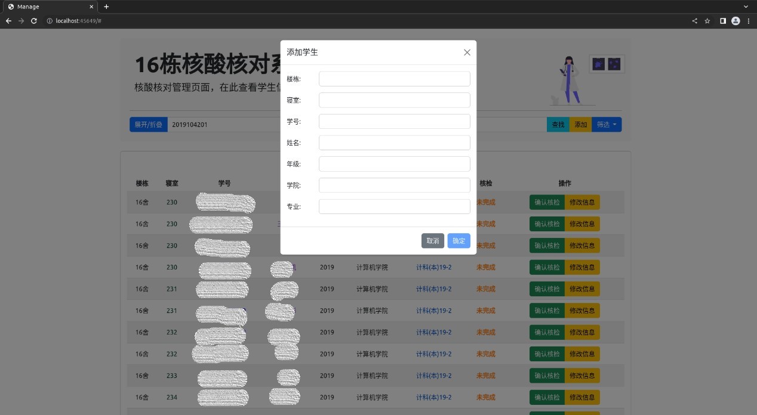
Task: Open a new tab with plus icon
Action: [106, 7]
